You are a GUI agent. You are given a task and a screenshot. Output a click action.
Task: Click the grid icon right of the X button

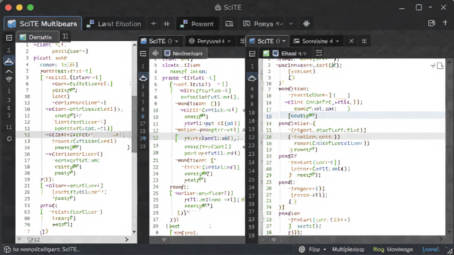click(x=364, y=41)
